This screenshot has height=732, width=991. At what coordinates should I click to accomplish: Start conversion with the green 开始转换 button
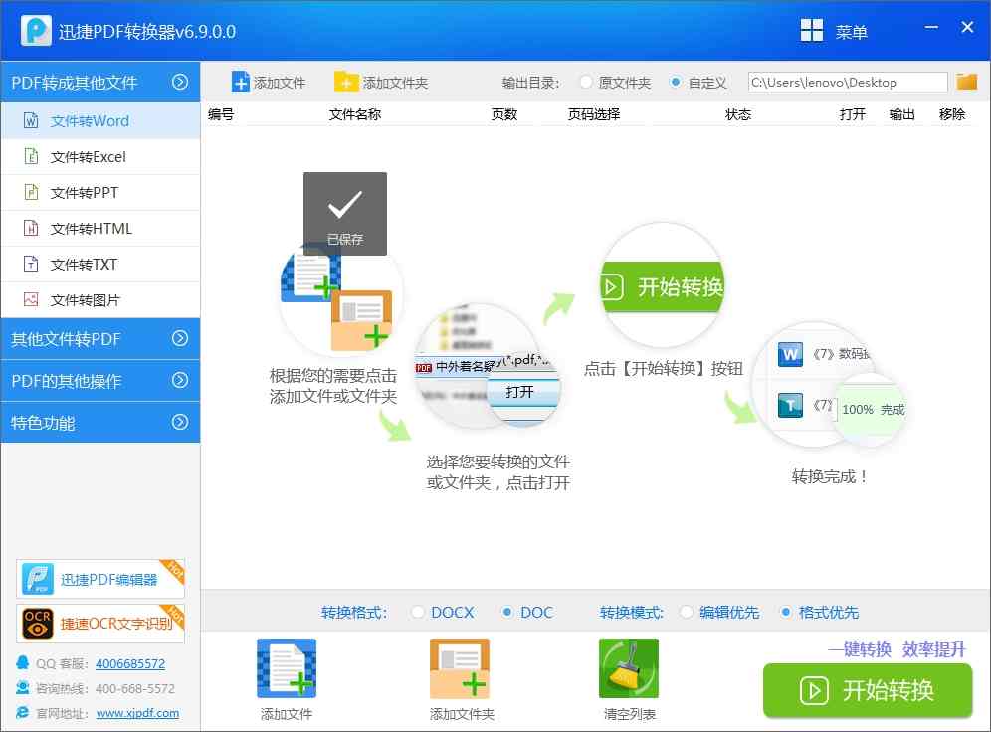click(x=868, y=689)
